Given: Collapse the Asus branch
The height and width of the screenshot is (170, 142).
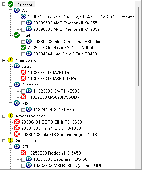Looking at the screenshot, I should pos(10,67).
